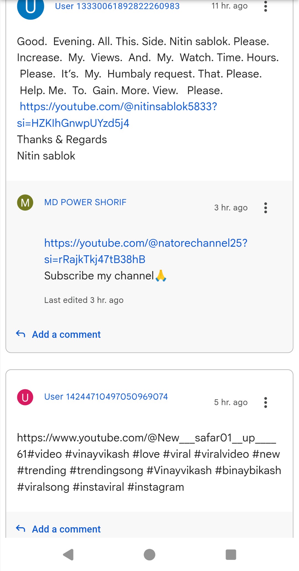Tap the Android recent apps square button
This screenshot has width=299, height=571.
(231, 554)
